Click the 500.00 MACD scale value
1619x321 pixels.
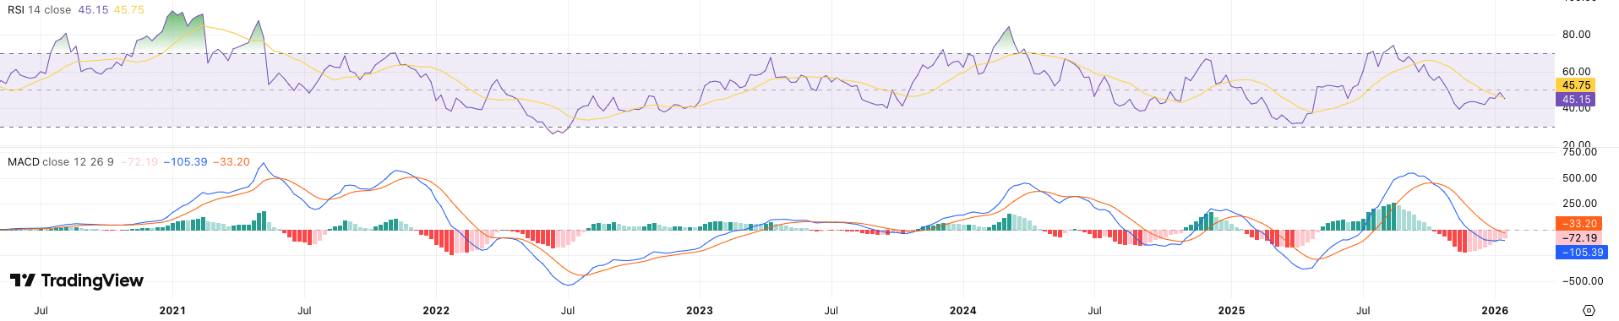click(x=1579, y=178)
